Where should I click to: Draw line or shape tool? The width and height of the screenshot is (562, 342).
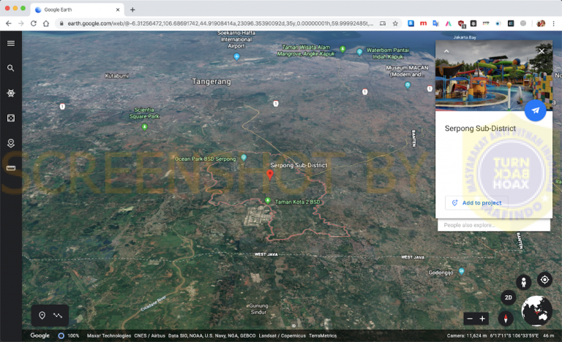point(58,316)
